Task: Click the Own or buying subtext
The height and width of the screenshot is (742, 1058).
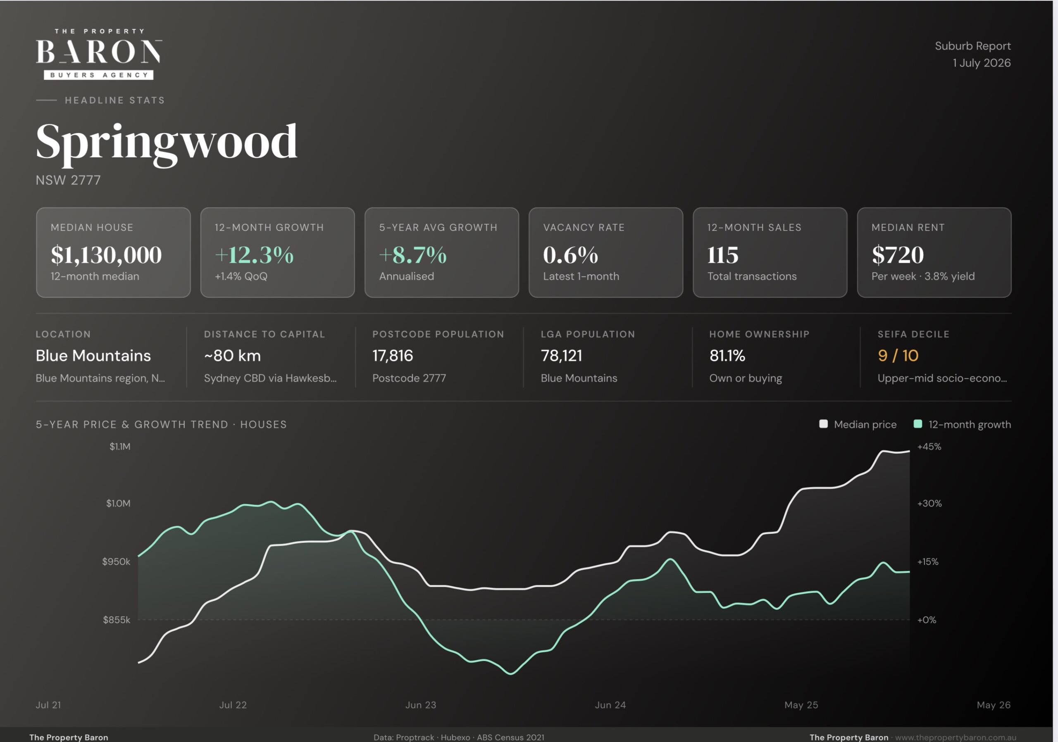Action: point(745,378)
